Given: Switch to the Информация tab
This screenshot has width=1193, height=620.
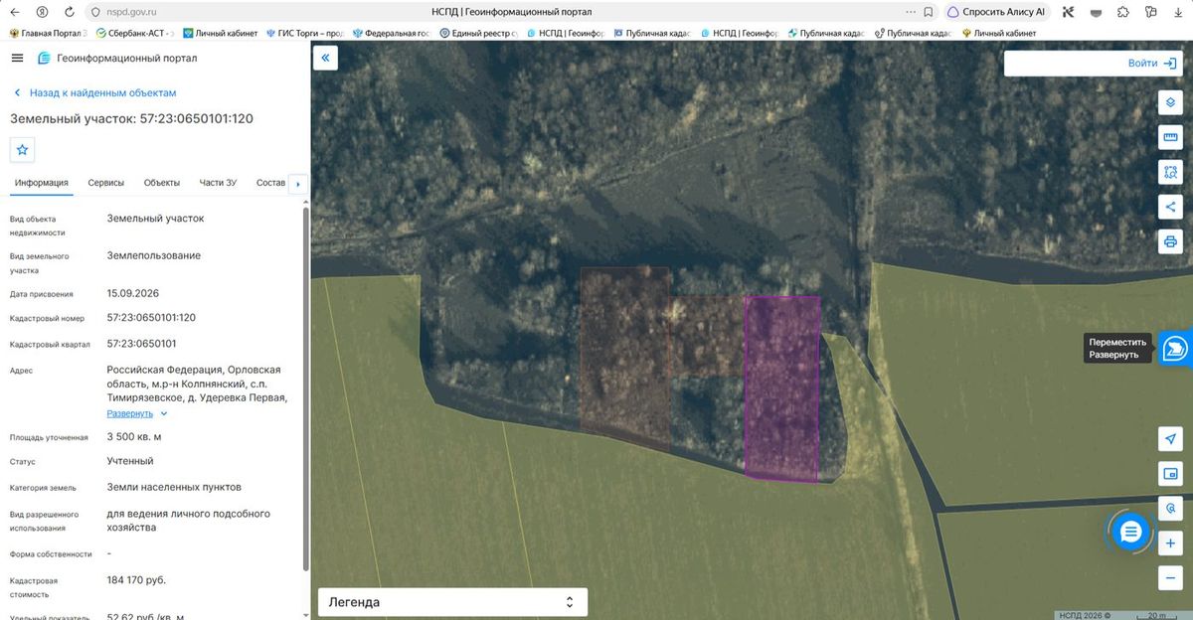Looking at the screenshot, I should tap(42, 183).
